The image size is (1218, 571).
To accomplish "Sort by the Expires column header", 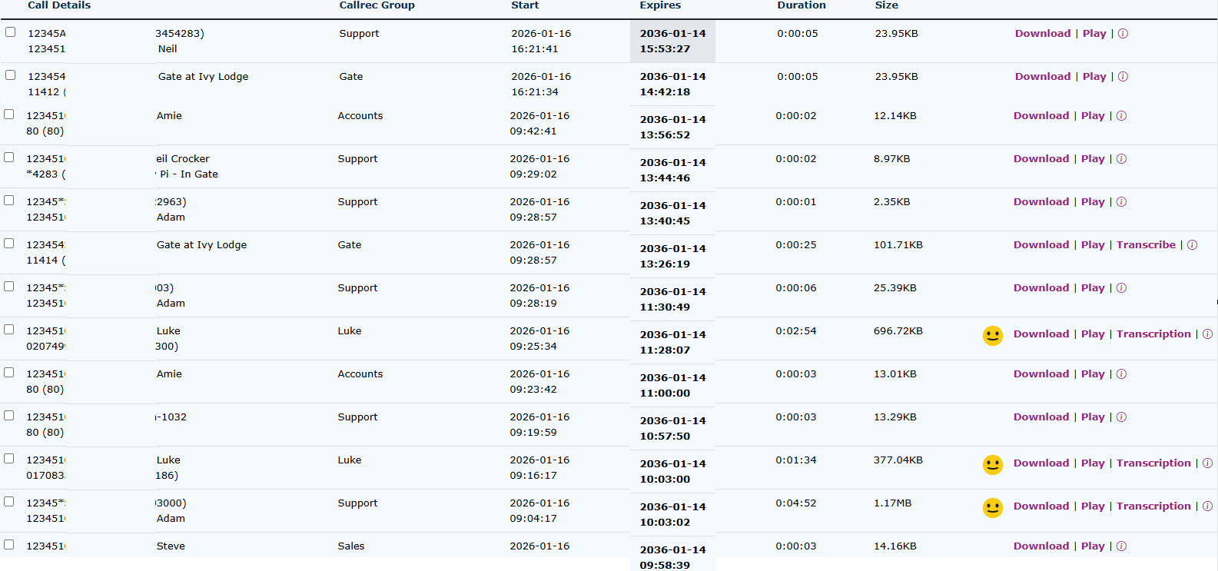I will [x=660, y=5].
